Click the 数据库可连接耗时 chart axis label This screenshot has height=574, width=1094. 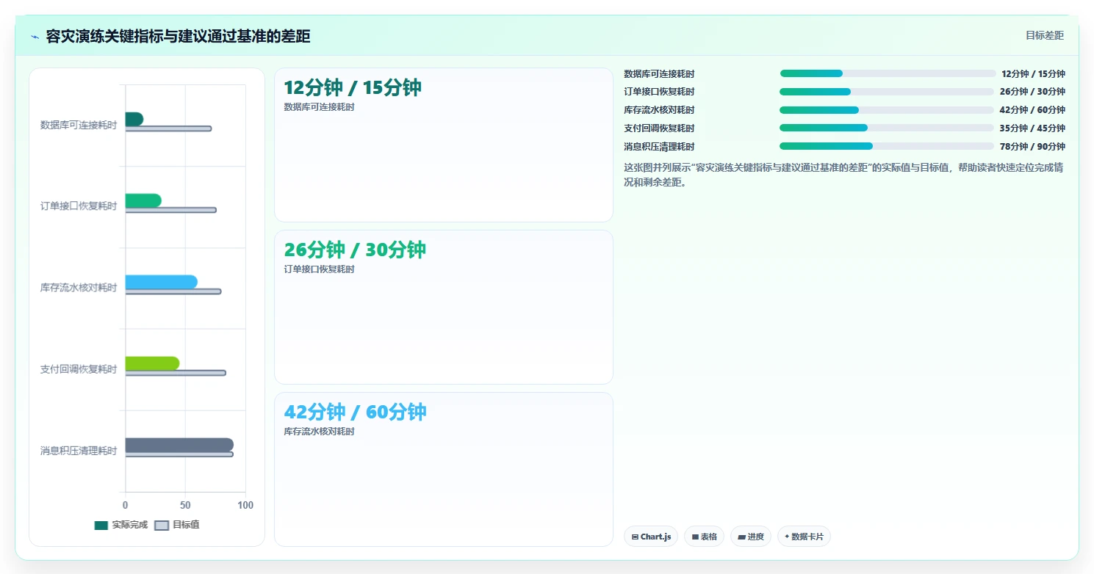pos(79,126)
